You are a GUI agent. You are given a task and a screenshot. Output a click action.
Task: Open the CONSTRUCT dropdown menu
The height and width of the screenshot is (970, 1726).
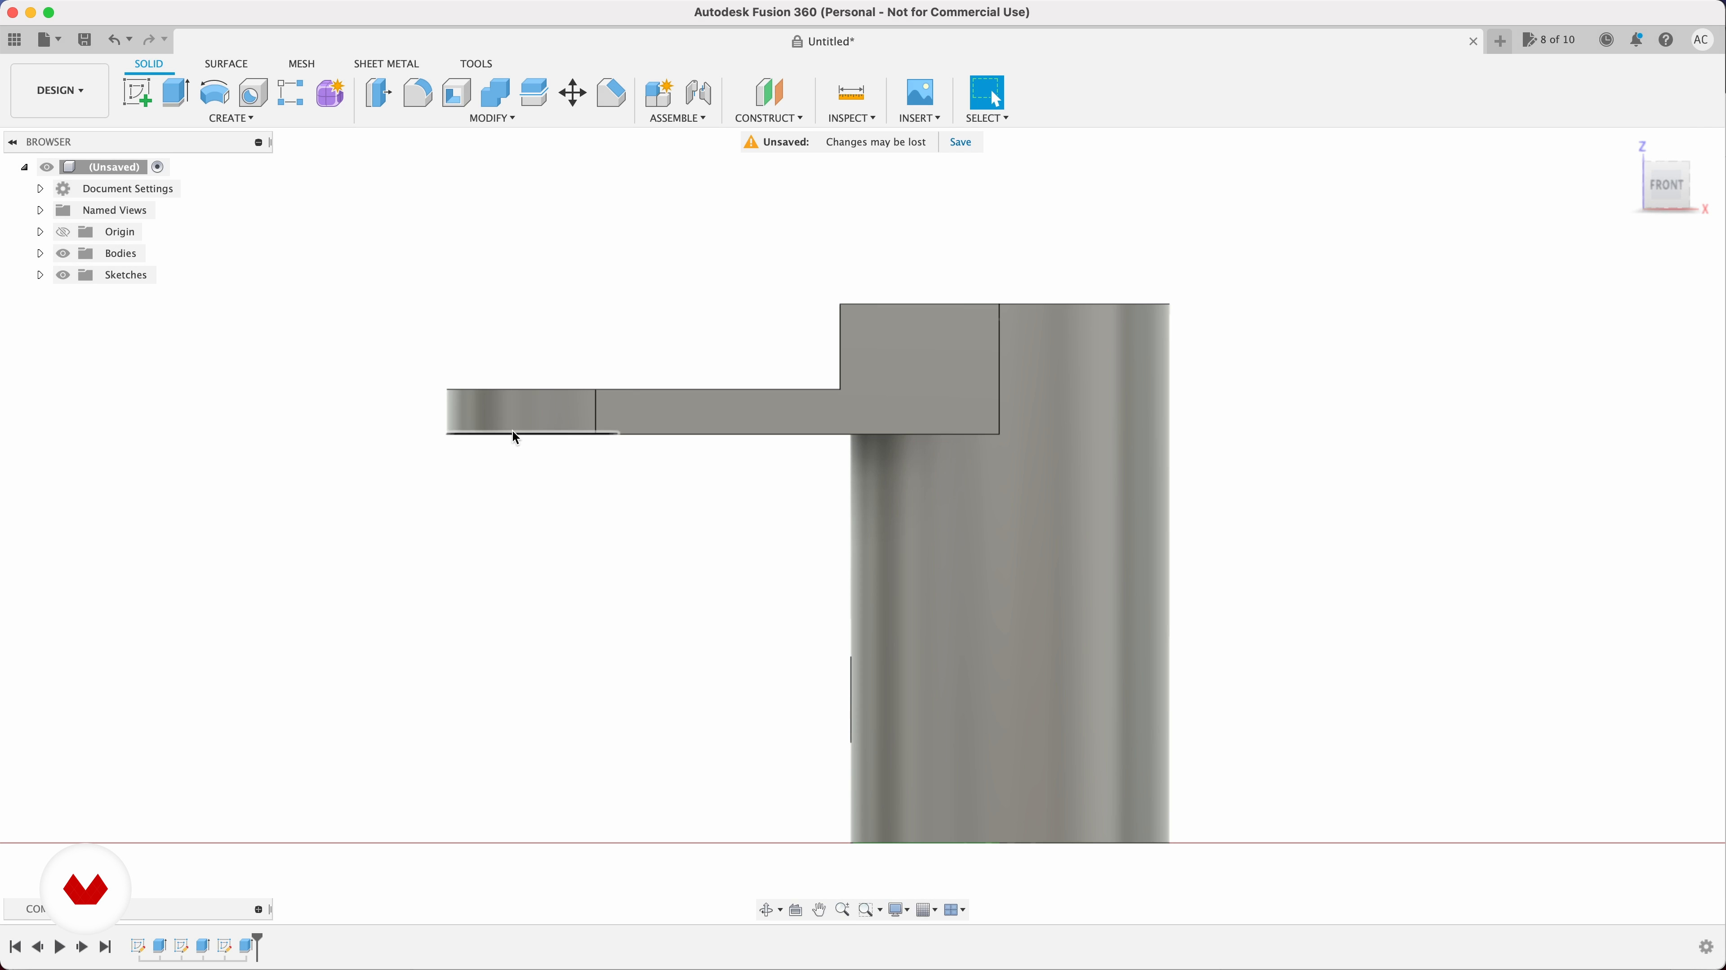click(x=769, y=119)
